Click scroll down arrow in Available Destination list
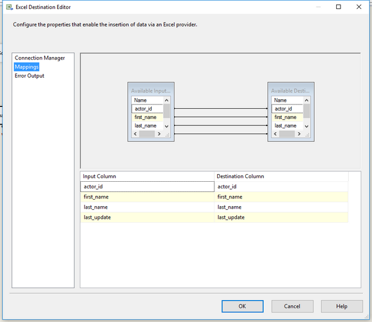372x322 pixels. click(307, 126)
